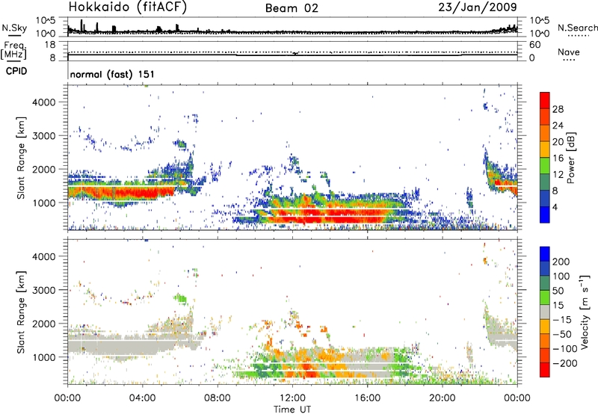The image size is (598, 414).
Task: Click the "16" label on power colorbar
Action: coord(558,158)
